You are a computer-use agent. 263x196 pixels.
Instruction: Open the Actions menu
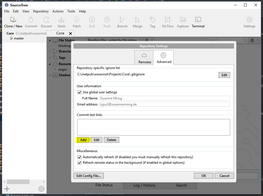(x=58, y=11)
